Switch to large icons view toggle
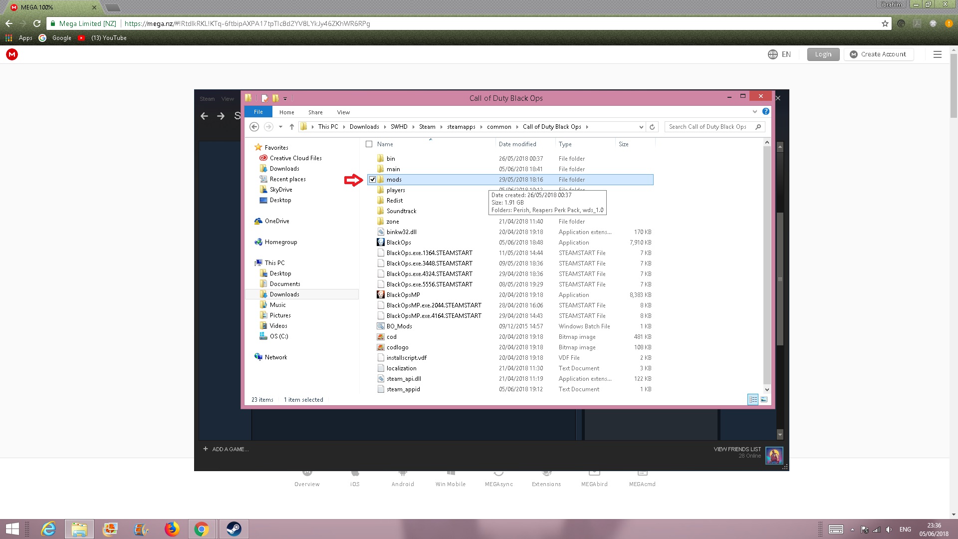 [763, 399]
